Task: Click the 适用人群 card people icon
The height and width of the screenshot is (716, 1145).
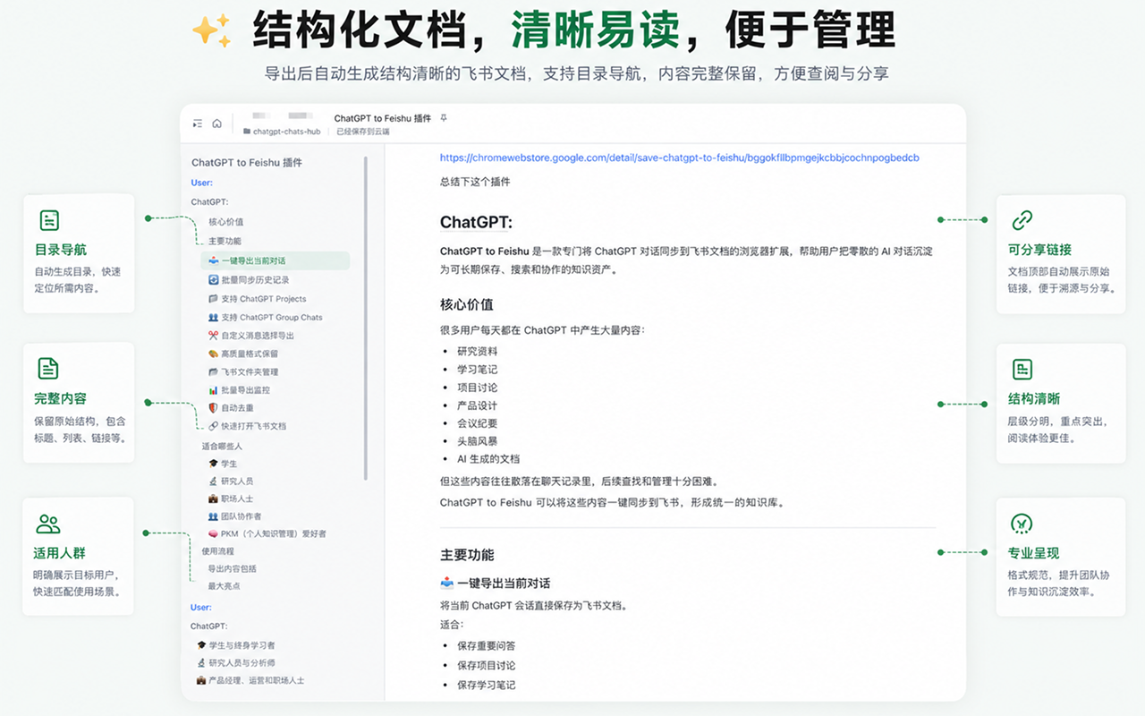Action: point(48,524)
